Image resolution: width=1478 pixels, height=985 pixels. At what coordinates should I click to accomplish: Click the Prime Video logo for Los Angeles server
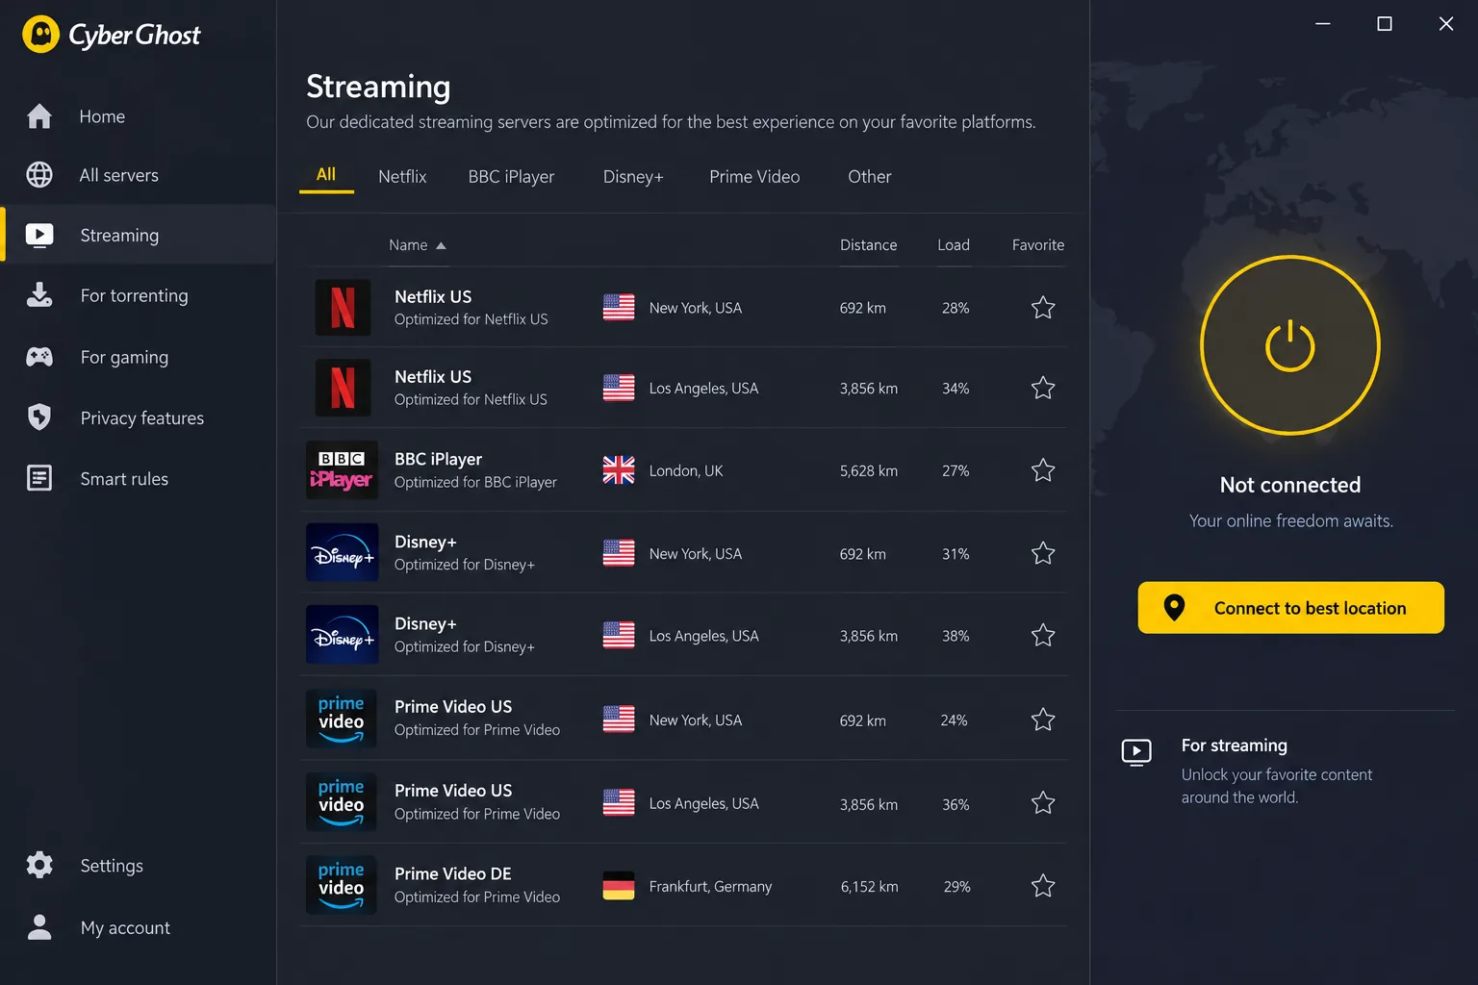[x=342, y=802]
